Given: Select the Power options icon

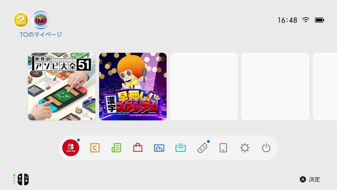Looking at the screenshot, I should coord(266,148).
